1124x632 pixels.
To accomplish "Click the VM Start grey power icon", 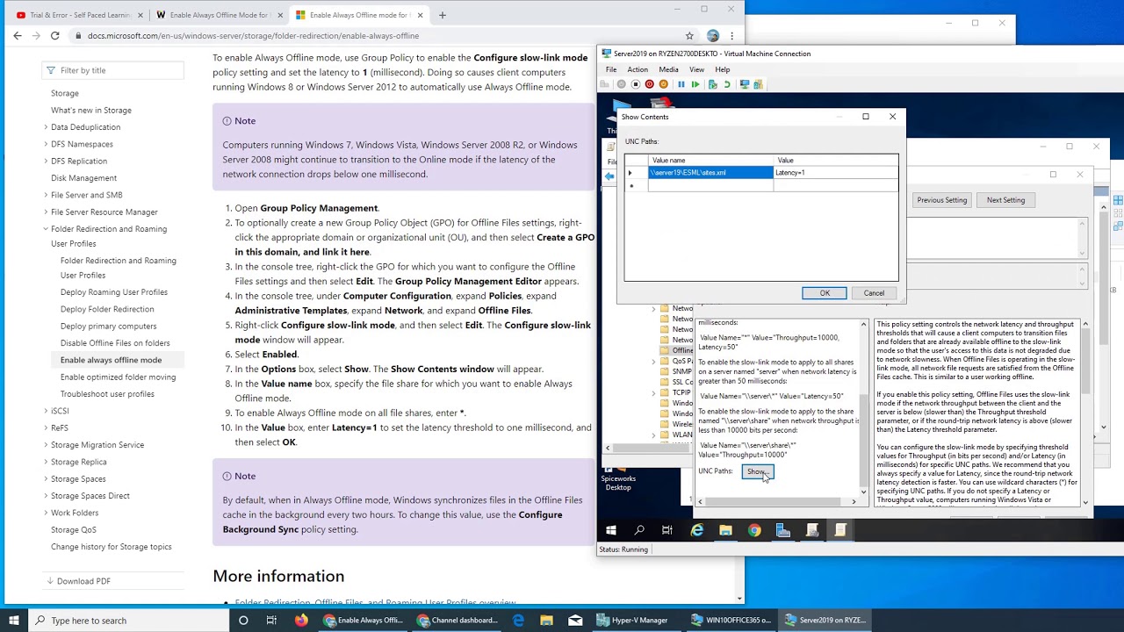I will (x=621, y=84).
